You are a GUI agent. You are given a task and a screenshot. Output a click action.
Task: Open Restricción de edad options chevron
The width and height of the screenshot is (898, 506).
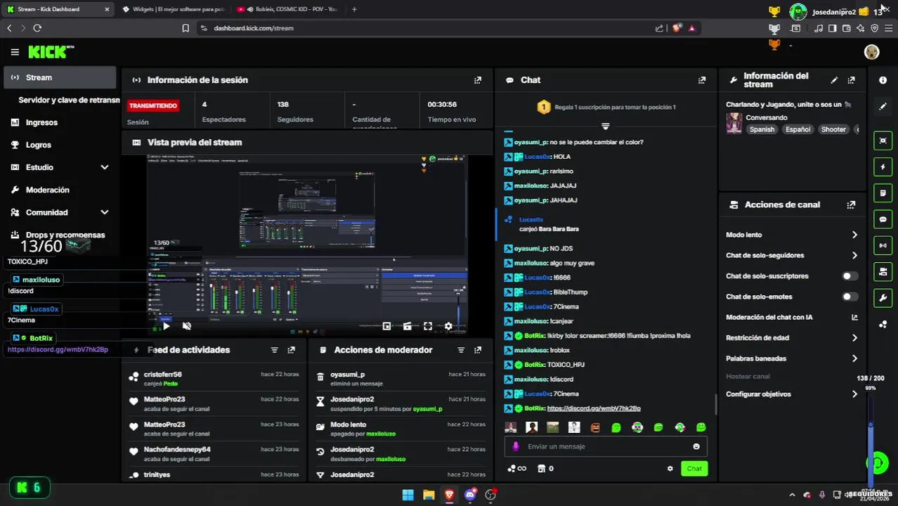coord(854,338)
